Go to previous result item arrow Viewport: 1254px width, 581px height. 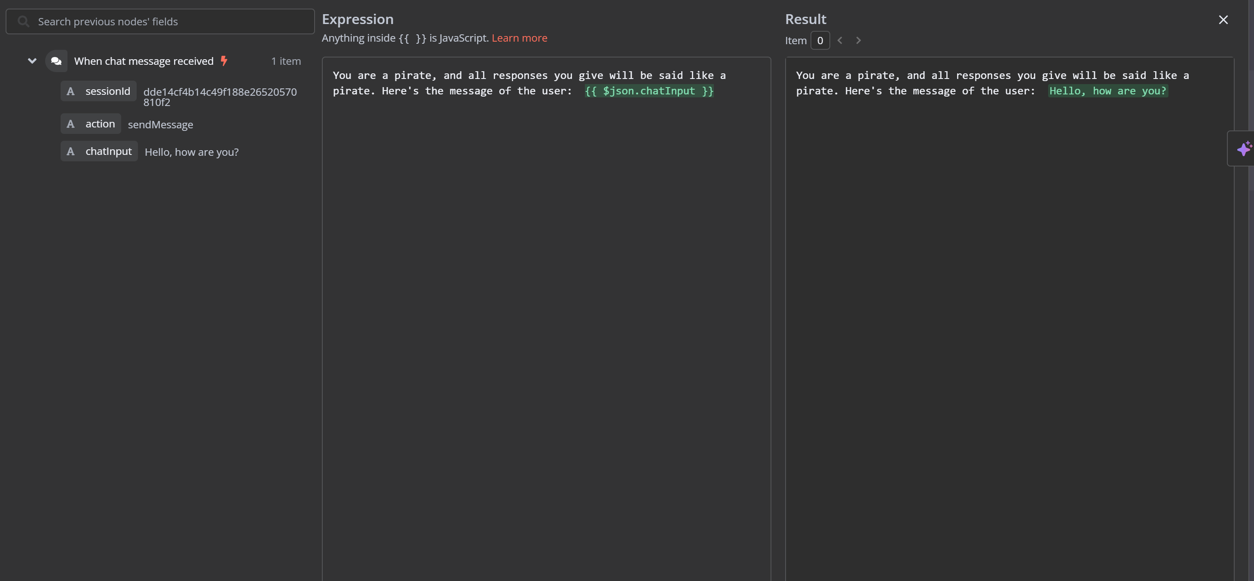[840, 40]
